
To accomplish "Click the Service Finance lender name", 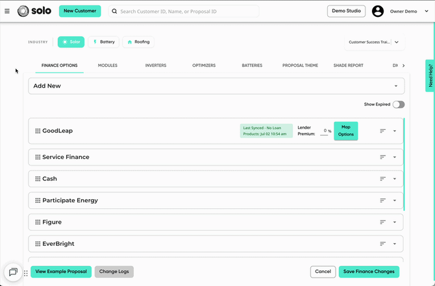I will pyautogui.click(x=66, y=157).
